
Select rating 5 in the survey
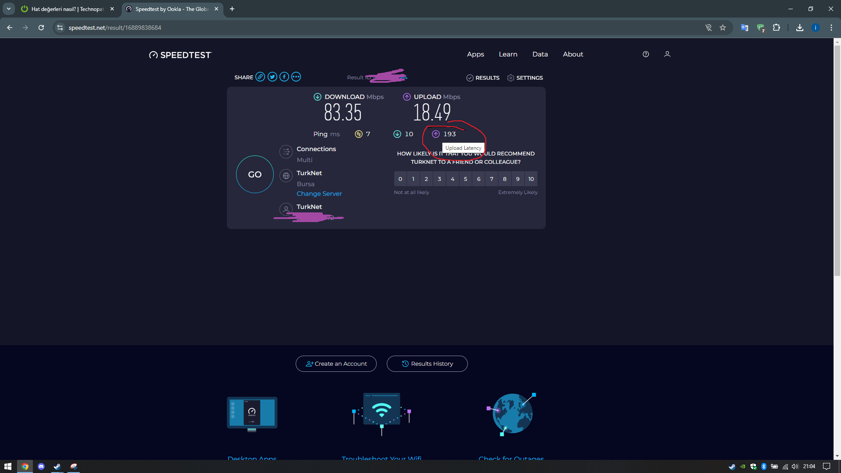tap(466, 179)
